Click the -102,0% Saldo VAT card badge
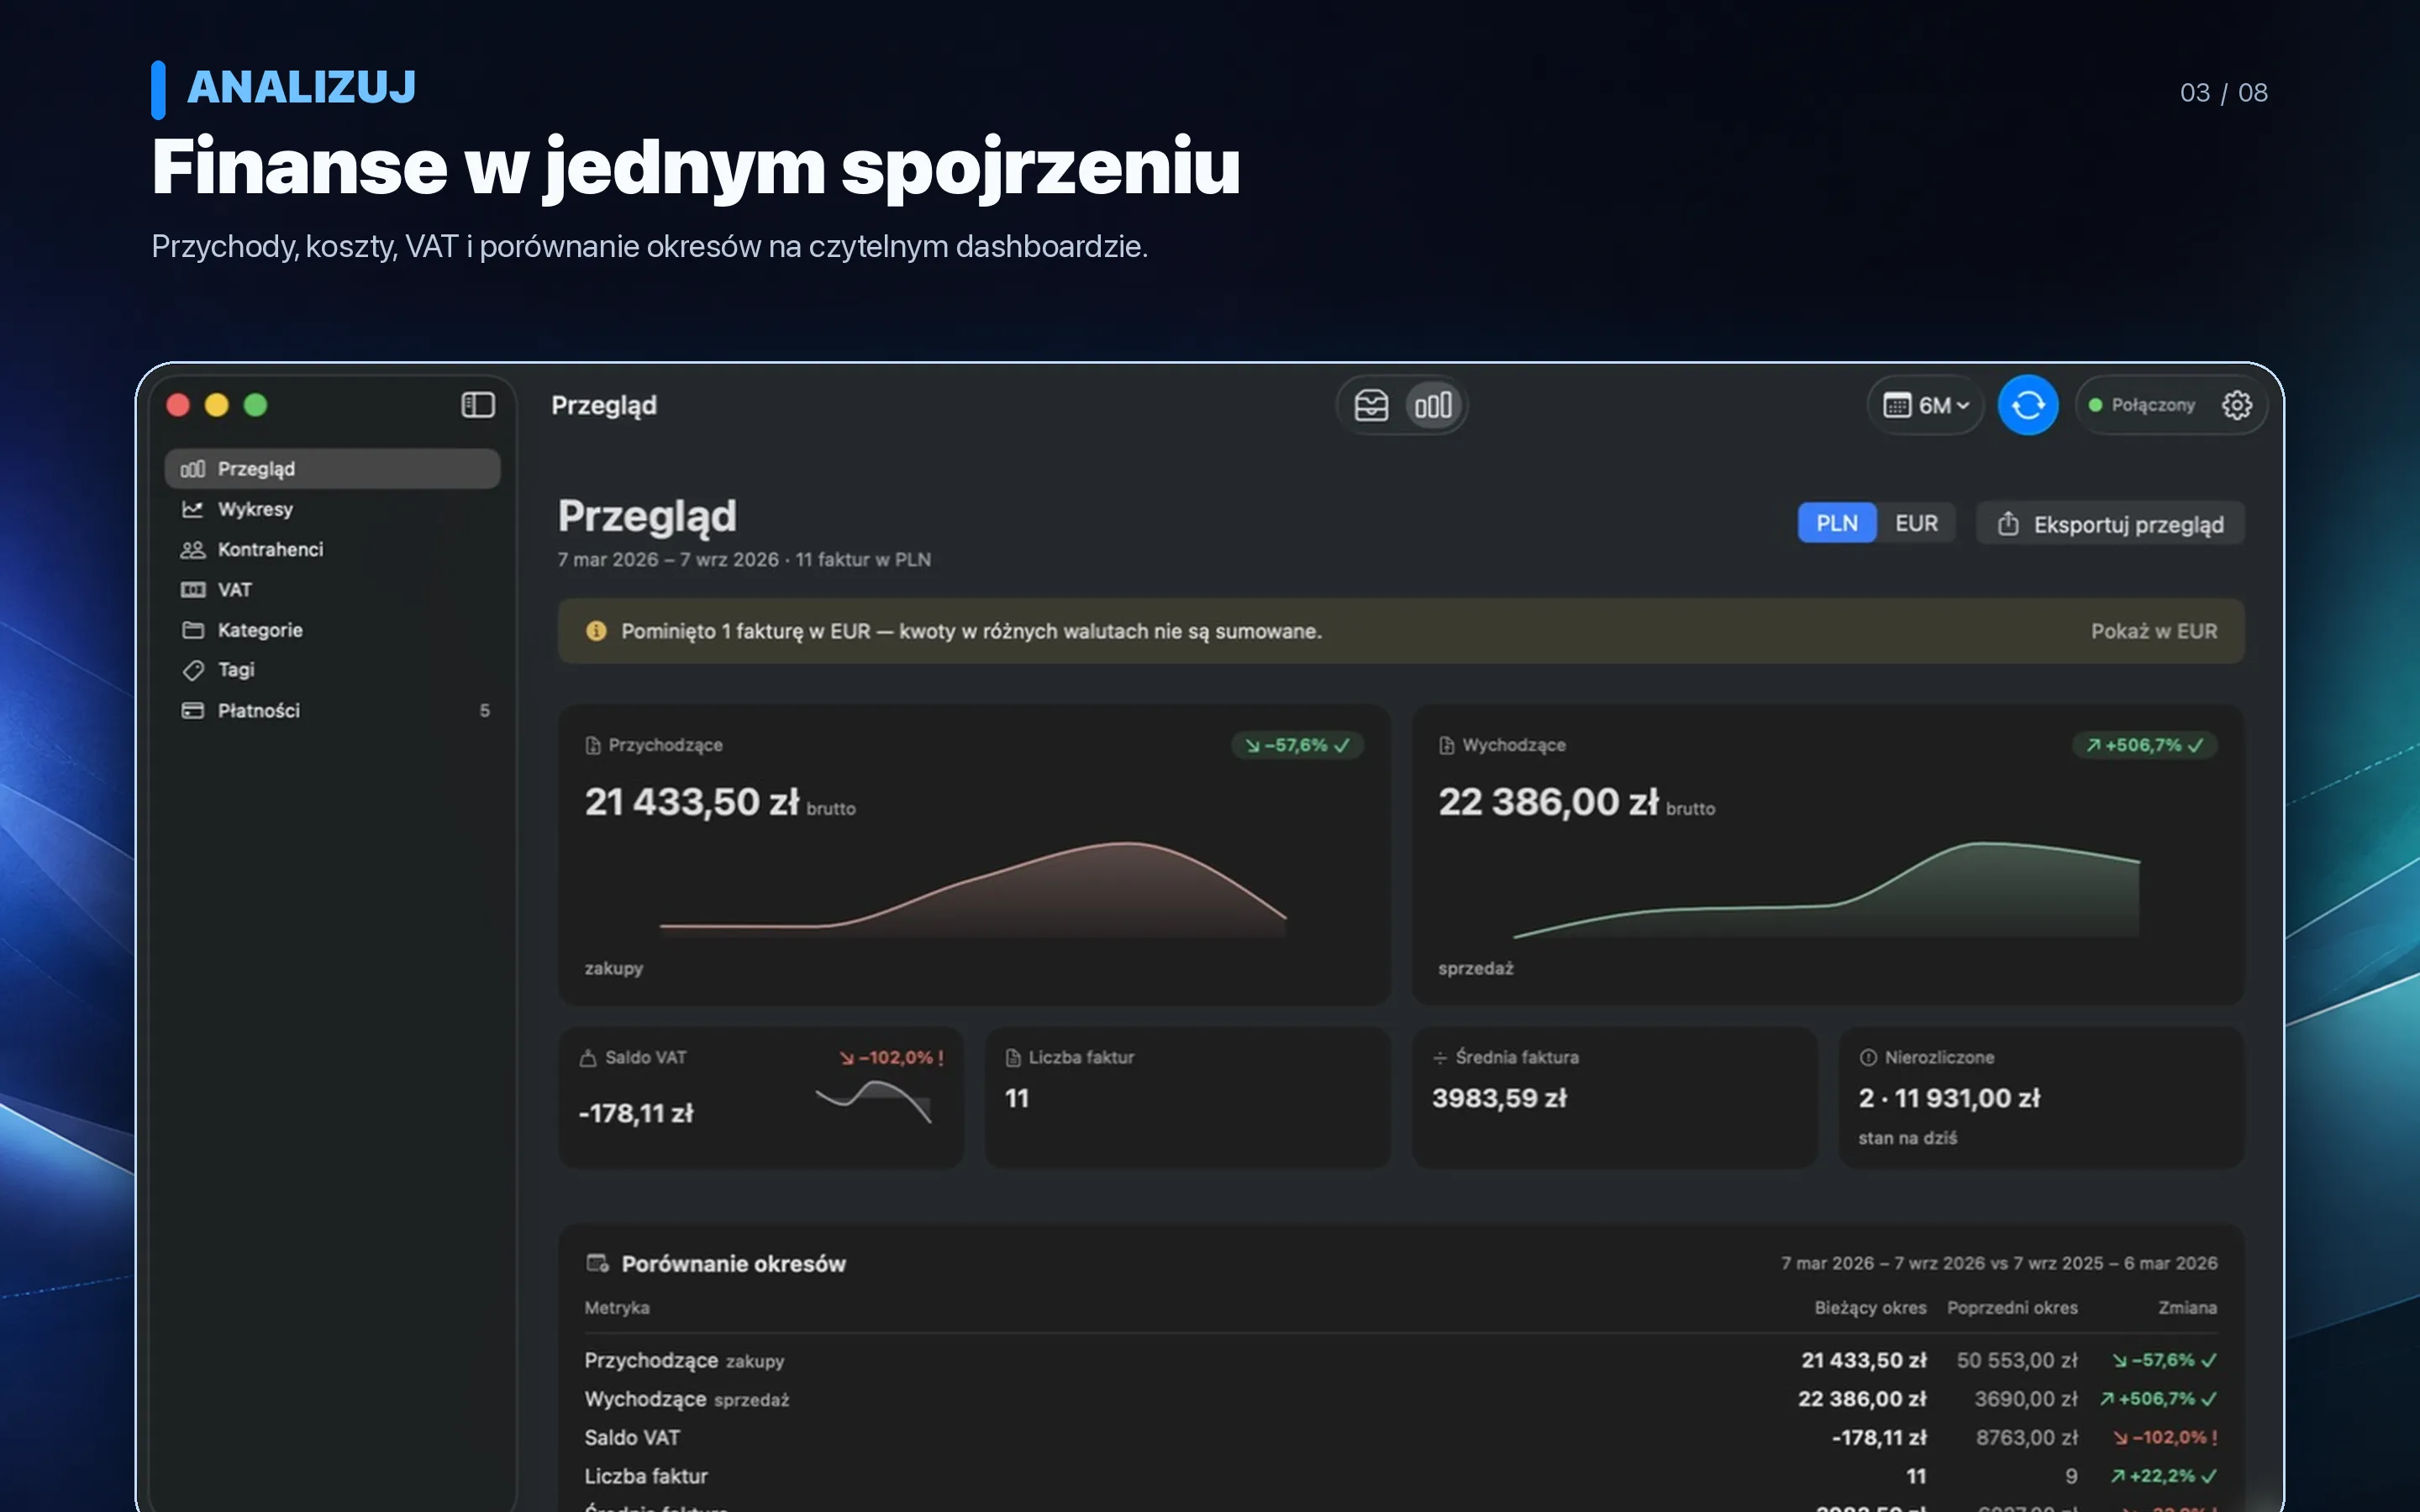Image resolution: width=2420 pixels, height=1512 pixels. pyautogui.click(x=891, y=1057)
